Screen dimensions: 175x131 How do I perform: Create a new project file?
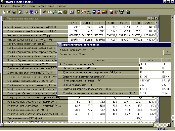[4, 12]
